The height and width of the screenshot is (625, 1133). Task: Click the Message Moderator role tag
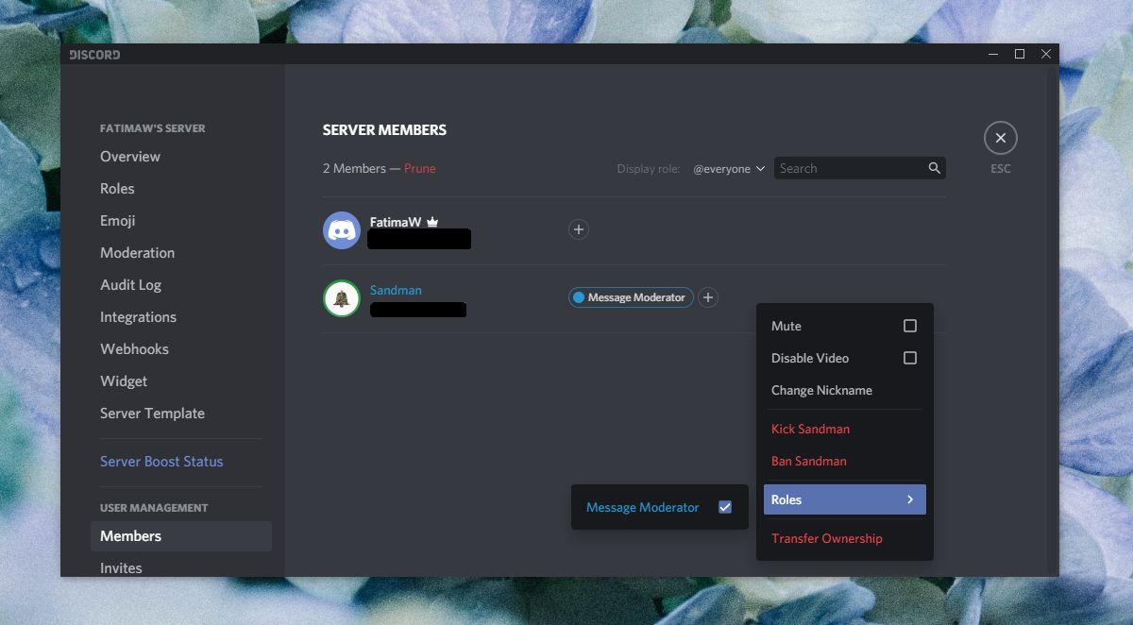pos(631,297)
